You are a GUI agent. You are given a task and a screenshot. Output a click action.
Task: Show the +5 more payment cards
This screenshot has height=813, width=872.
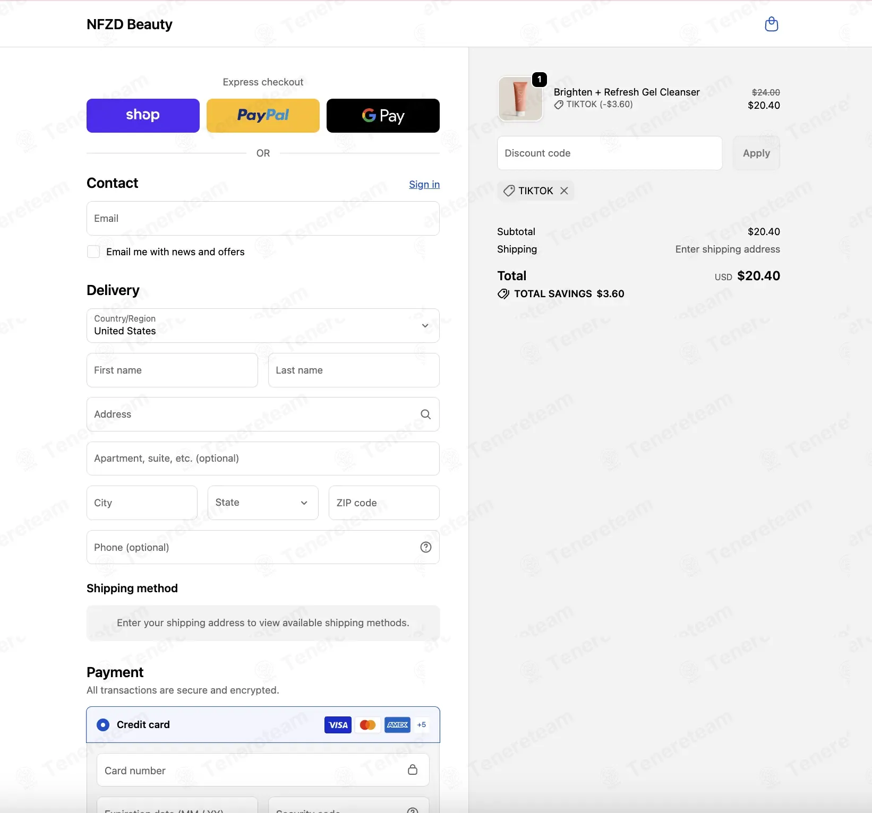(x=422, y=725)
